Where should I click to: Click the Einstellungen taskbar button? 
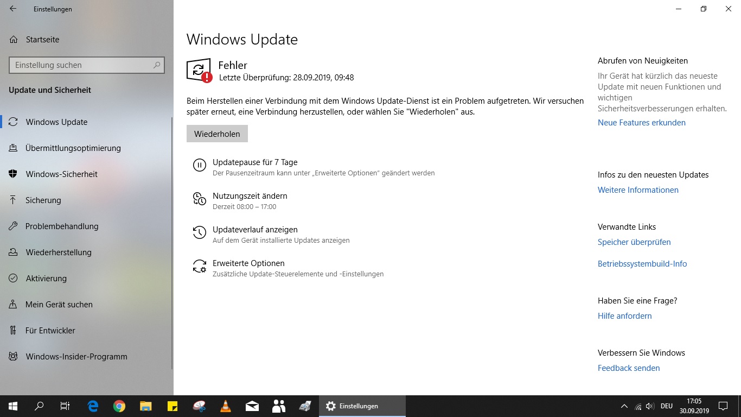coord(362,406)
